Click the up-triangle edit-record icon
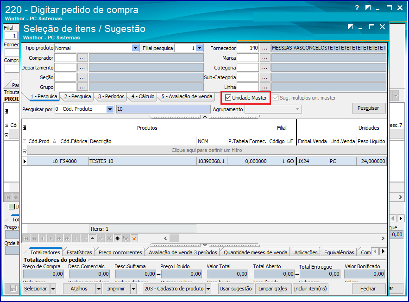Viewport: 409px width, 302px height. point(93,239)
